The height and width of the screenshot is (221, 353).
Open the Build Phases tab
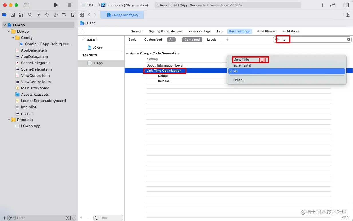click(x=266, y=31)
